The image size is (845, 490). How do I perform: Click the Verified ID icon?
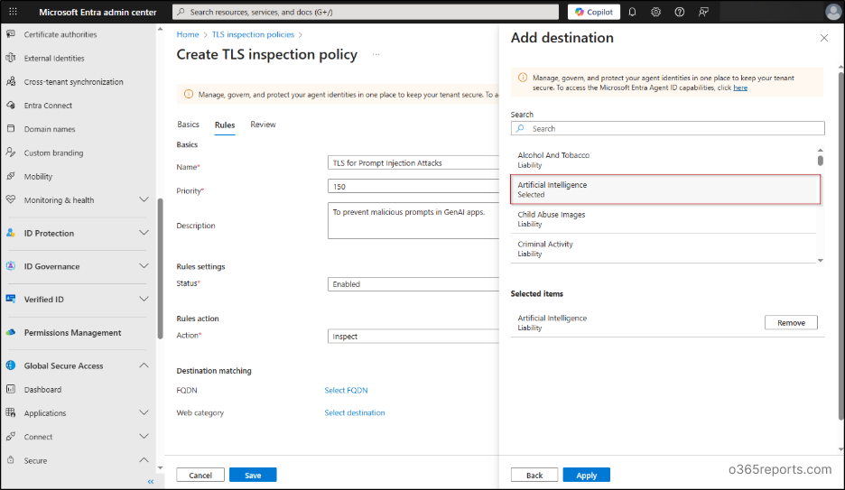pyautogui.click(x=11, y=299)
